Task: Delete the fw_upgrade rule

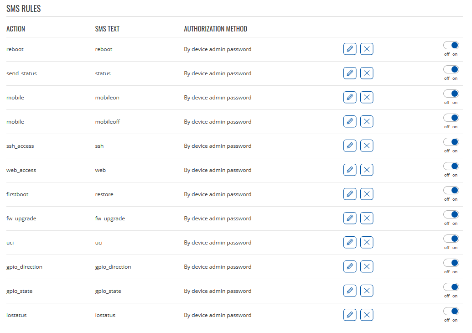Action: click(367, 218)
